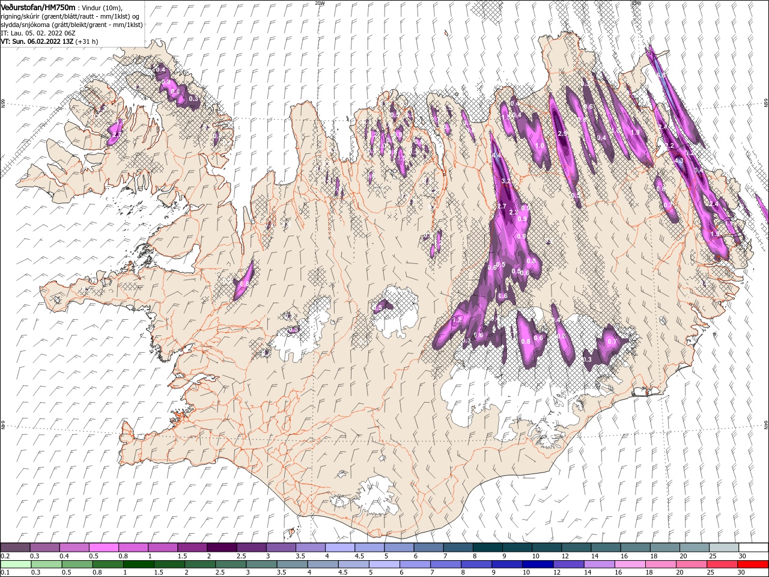Pick the rain scale swatch between 14 and 16

[x=598, y=564]
